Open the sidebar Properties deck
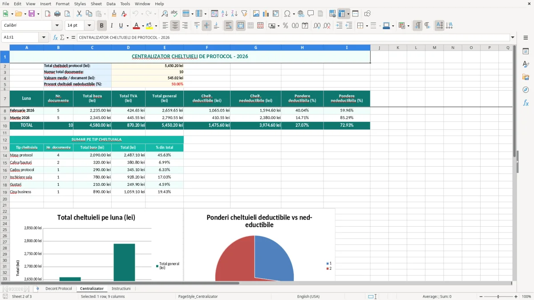The image size is (534, 300). [526, 52]
